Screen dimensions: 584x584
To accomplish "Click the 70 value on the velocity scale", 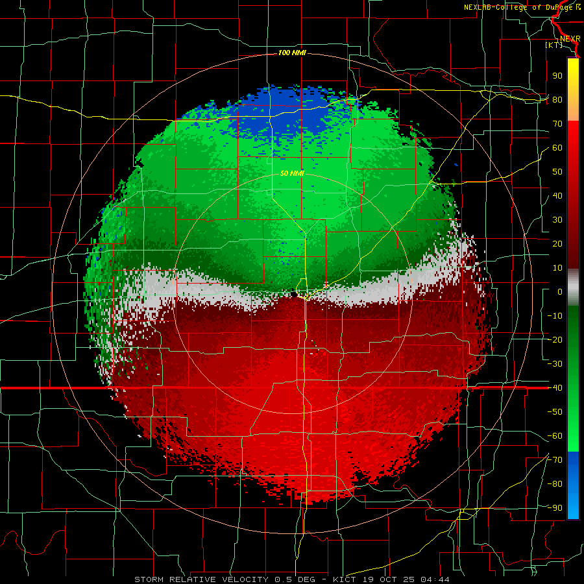I will coord(557,124).
